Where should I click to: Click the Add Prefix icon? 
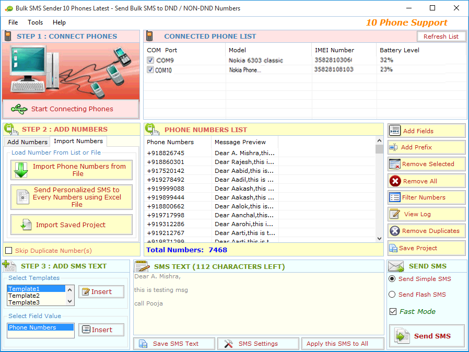pos(393,147)
